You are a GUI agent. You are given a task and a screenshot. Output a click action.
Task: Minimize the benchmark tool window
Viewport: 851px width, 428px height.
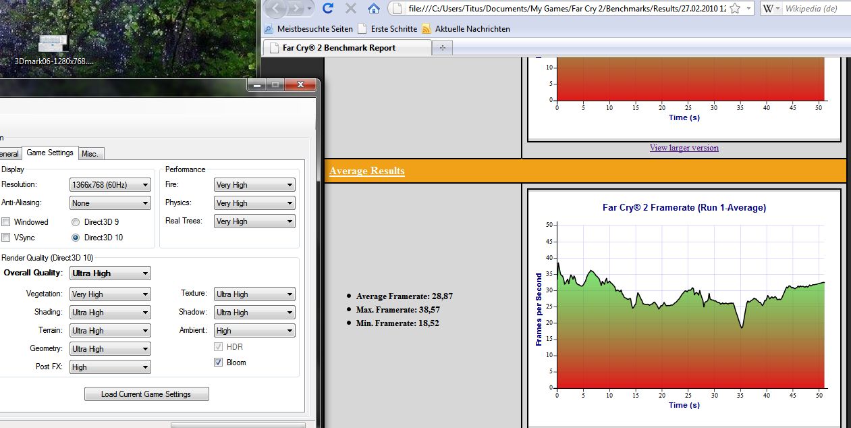(256, 85)
